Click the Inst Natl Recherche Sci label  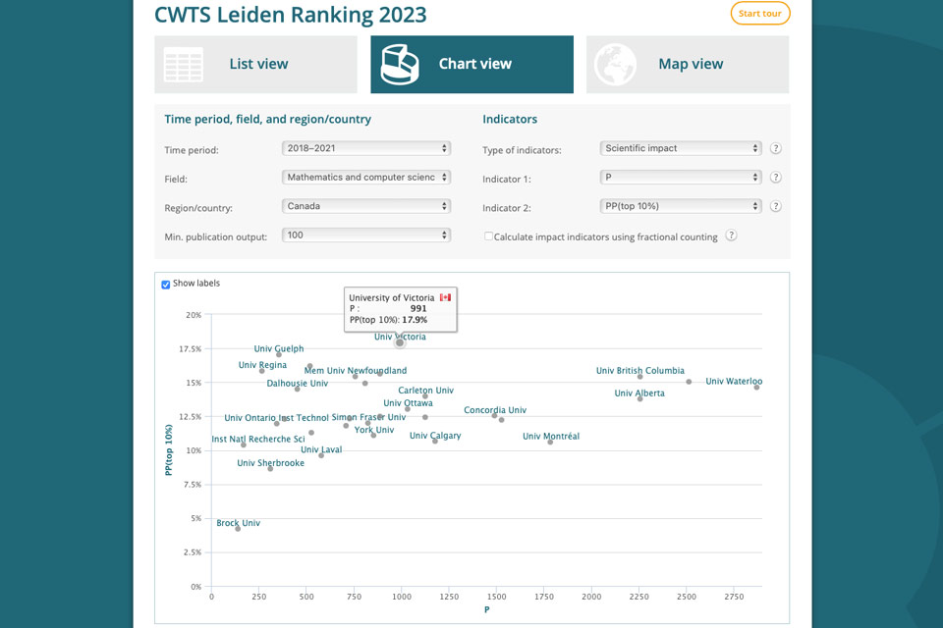coord(258,440)
